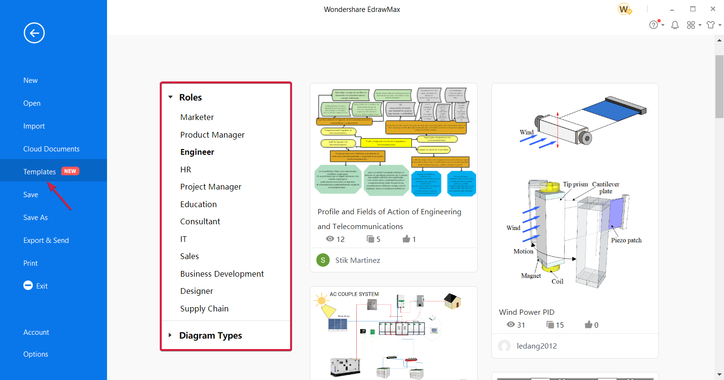
Task: Choose the Project Manager role
Action: pos(211,187)
